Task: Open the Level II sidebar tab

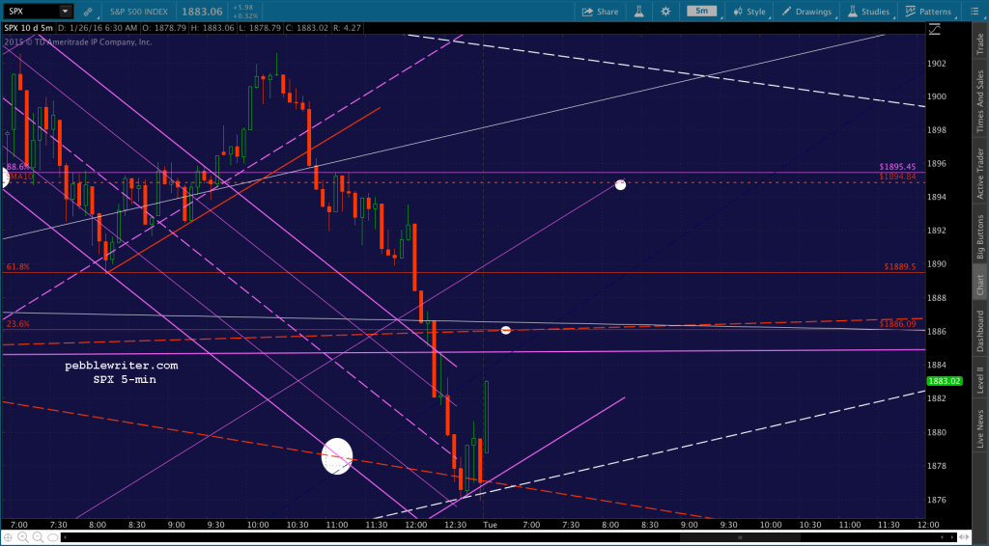Action: [980, 382]
